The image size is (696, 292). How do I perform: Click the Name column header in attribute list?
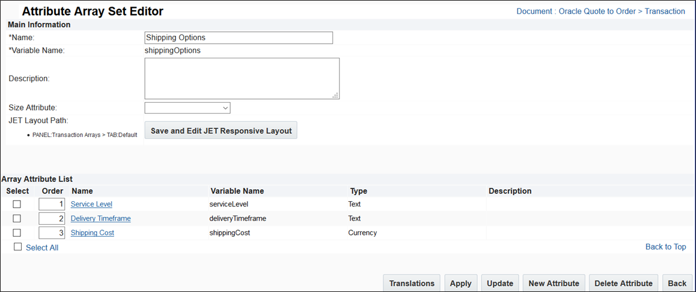point(82,191)
